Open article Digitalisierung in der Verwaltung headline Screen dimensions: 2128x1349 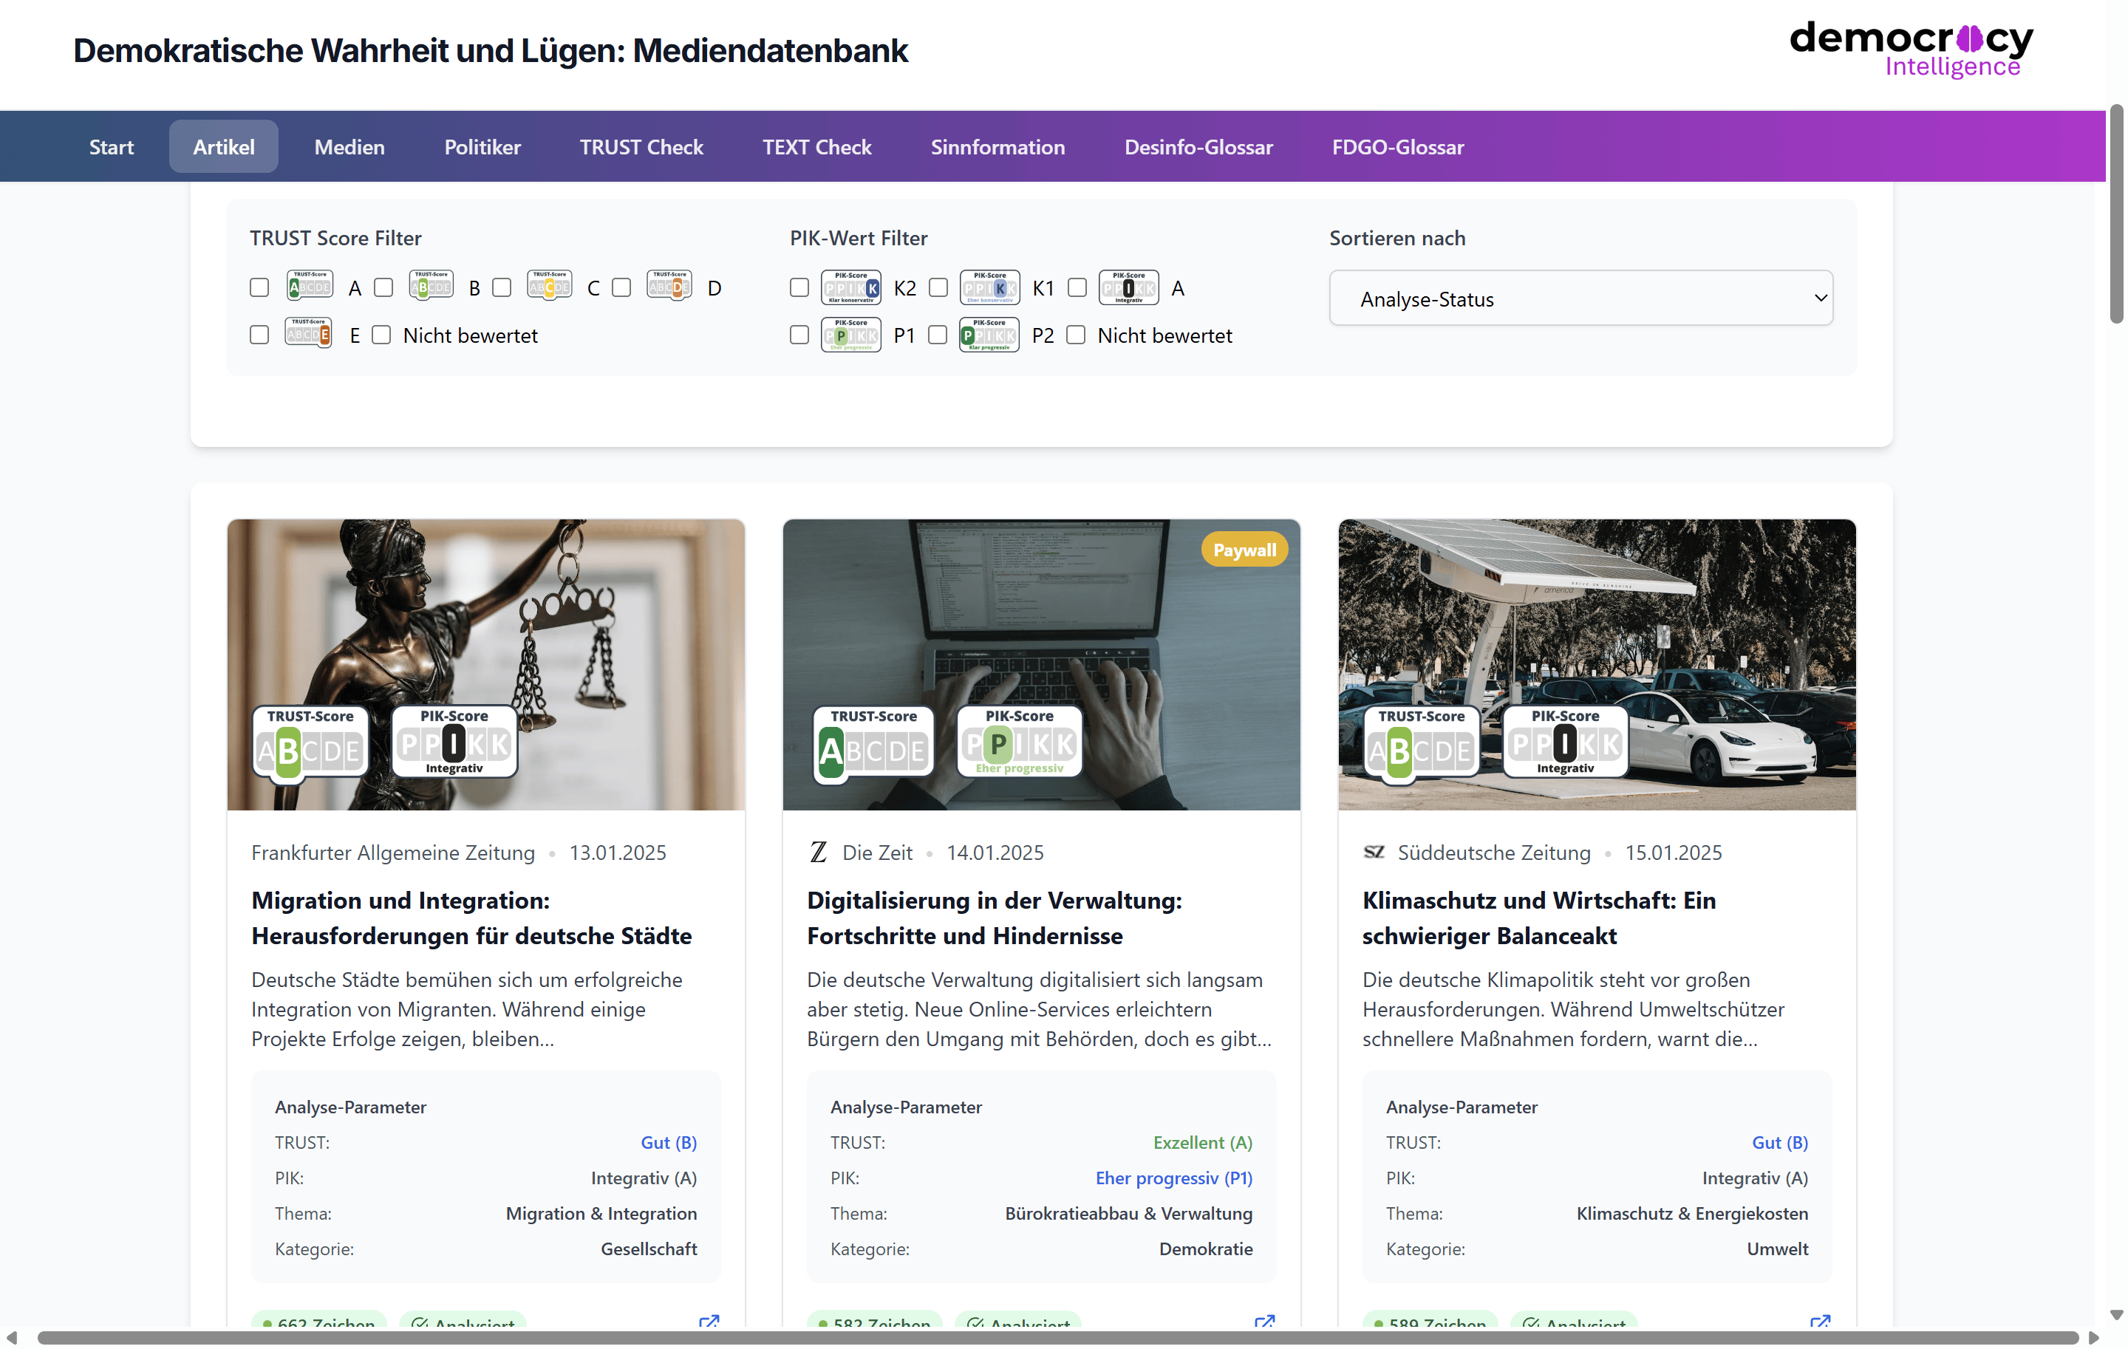995,918
